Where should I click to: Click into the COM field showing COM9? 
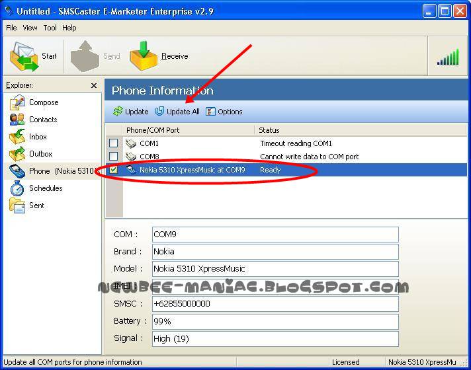coord(275,235)
